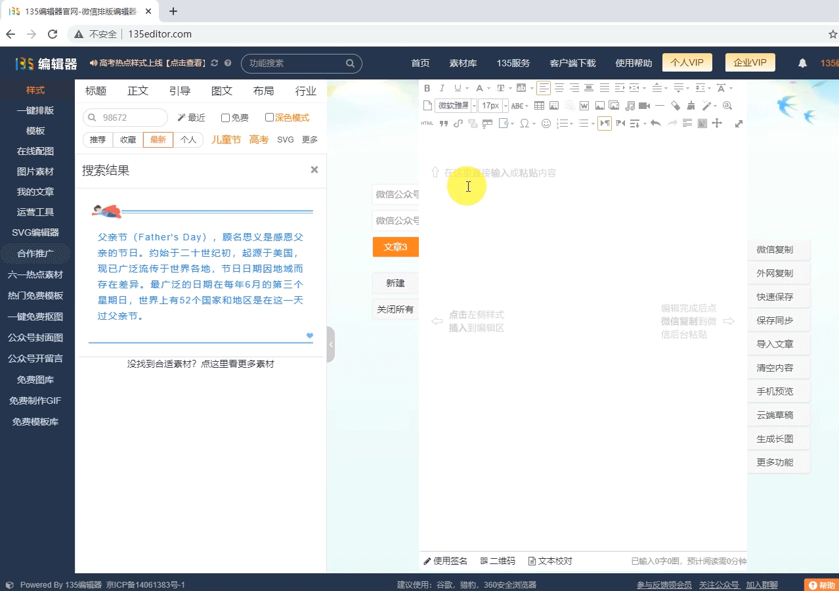This screenshot has height=591, width=839.
Task: Select the 最新 filter toggle
Action: coord(158,139)
